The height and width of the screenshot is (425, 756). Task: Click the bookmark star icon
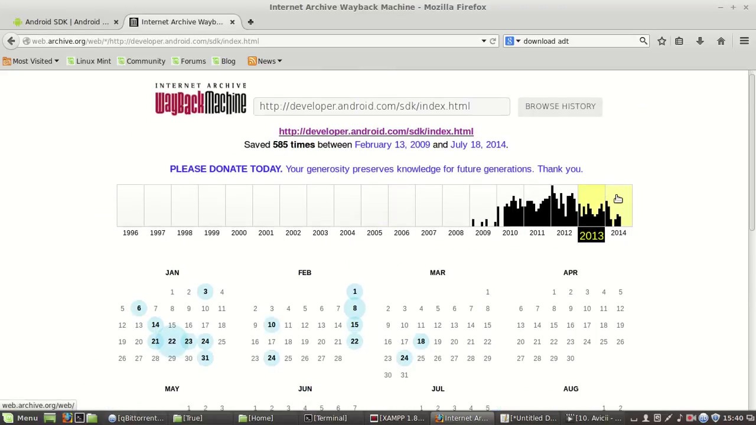click(x=661, y=41)
